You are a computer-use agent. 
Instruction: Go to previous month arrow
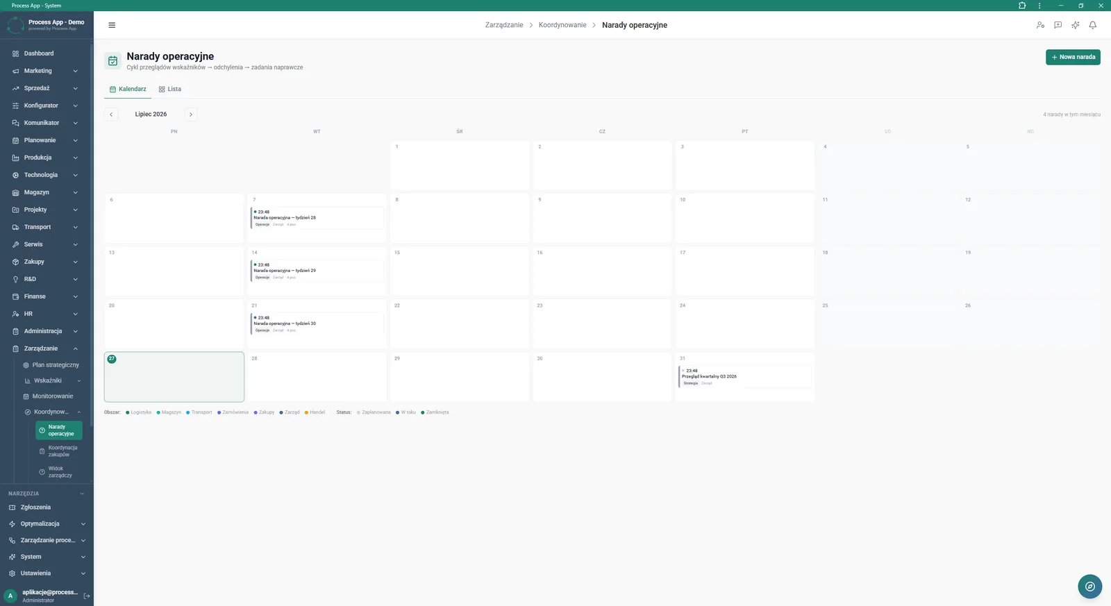111,115
